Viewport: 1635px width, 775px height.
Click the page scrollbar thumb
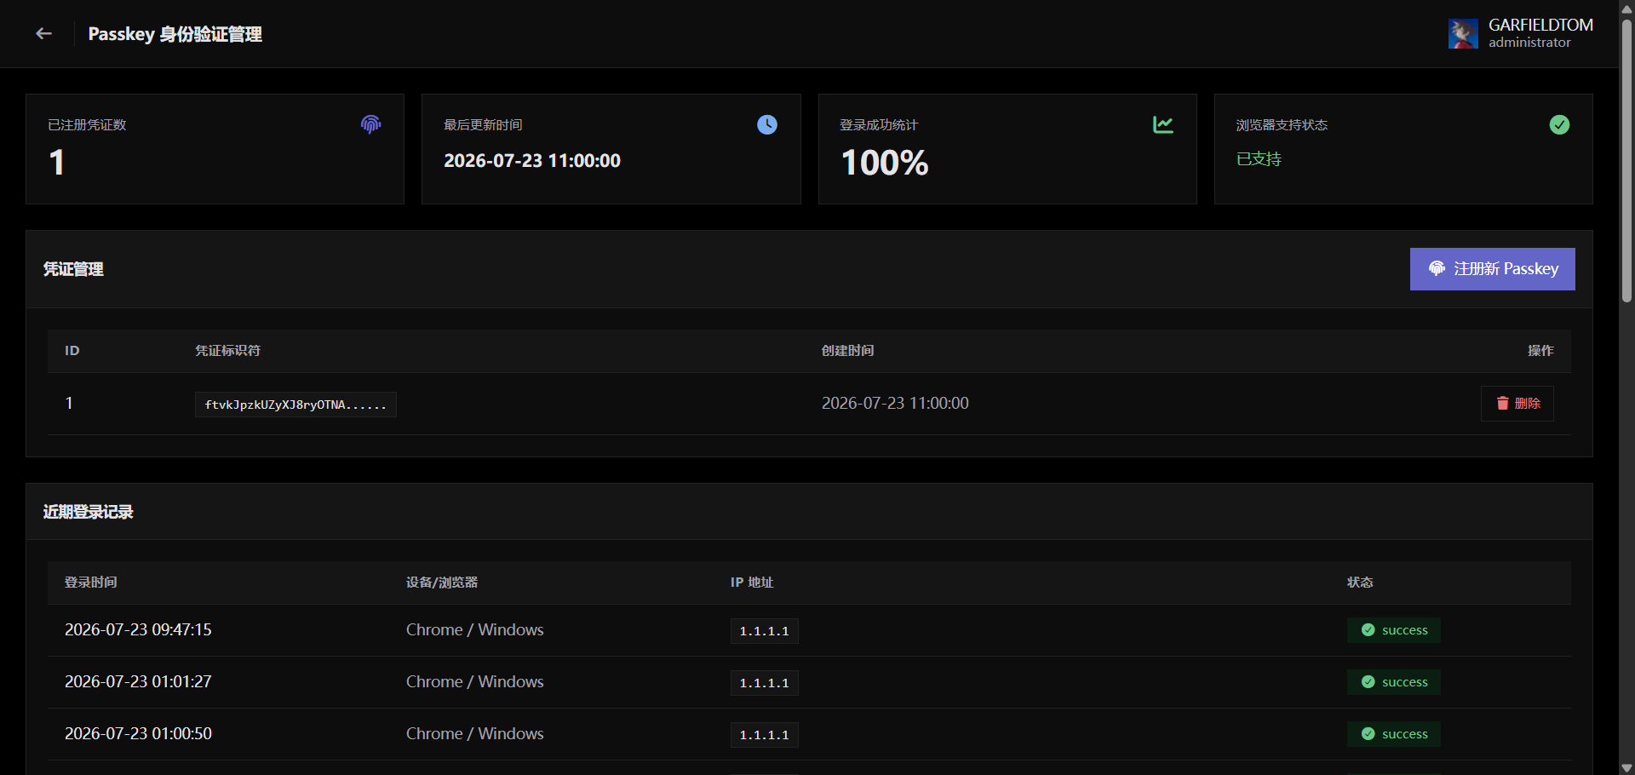pyautogui.click(x=1626, y=160)
